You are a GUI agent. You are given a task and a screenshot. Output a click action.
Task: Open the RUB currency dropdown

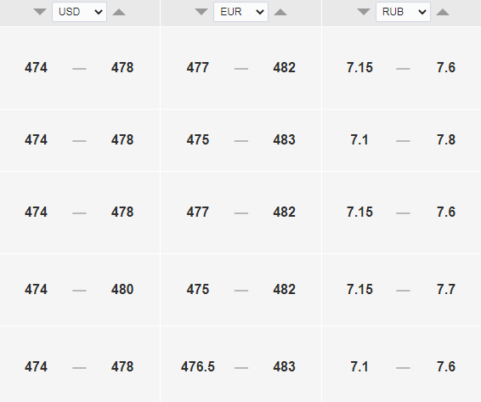403,12
